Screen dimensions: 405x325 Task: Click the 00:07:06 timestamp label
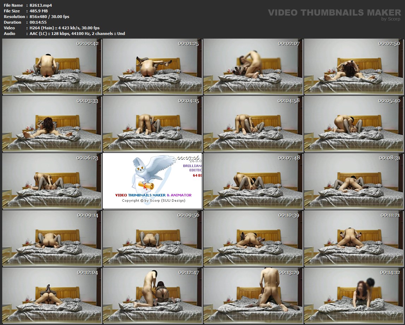pyautogui.click(x=188, y=158)
